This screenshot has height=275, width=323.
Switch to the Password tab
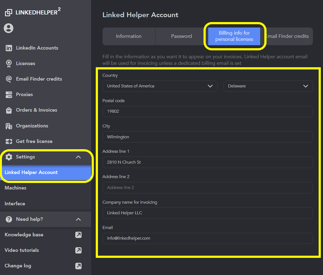181,36
